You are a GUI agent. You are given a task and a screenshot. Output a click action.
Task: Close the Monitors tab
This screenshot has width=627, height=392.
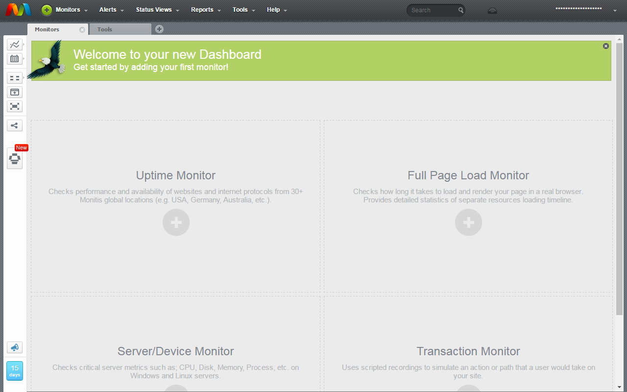click(82, 30)
